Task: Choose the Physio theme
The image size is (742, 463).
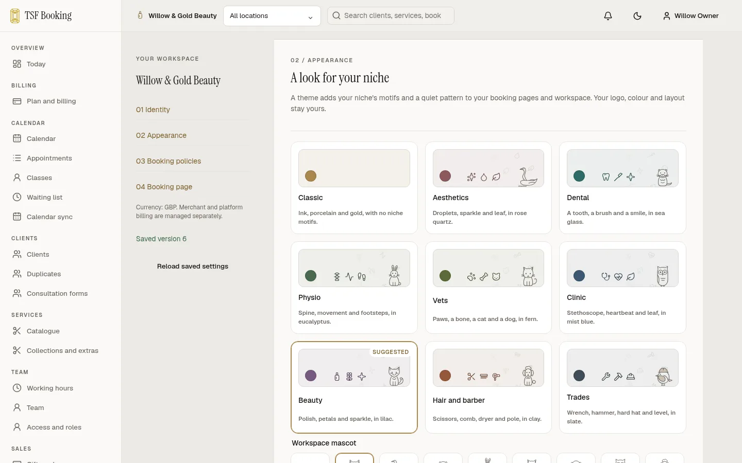Action: 354,288
